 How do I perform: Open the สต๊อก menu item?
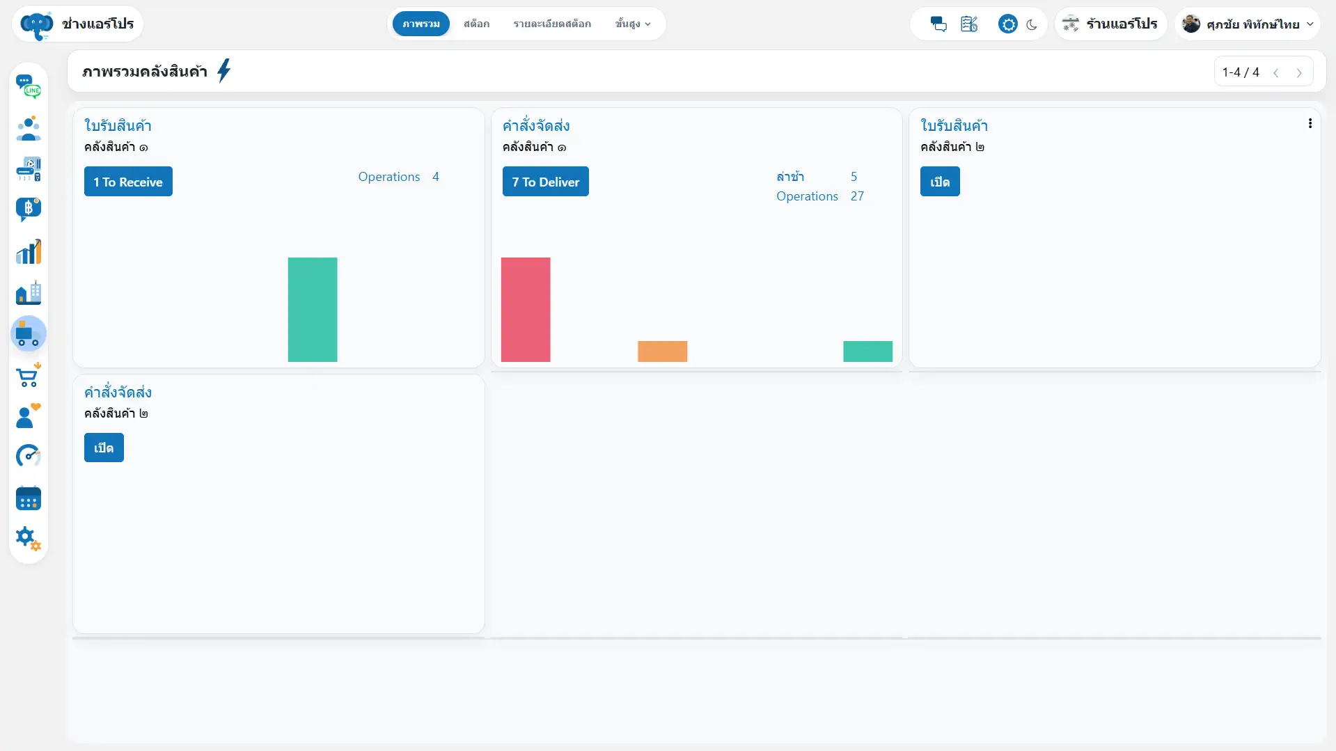click(x=477, y=24)
